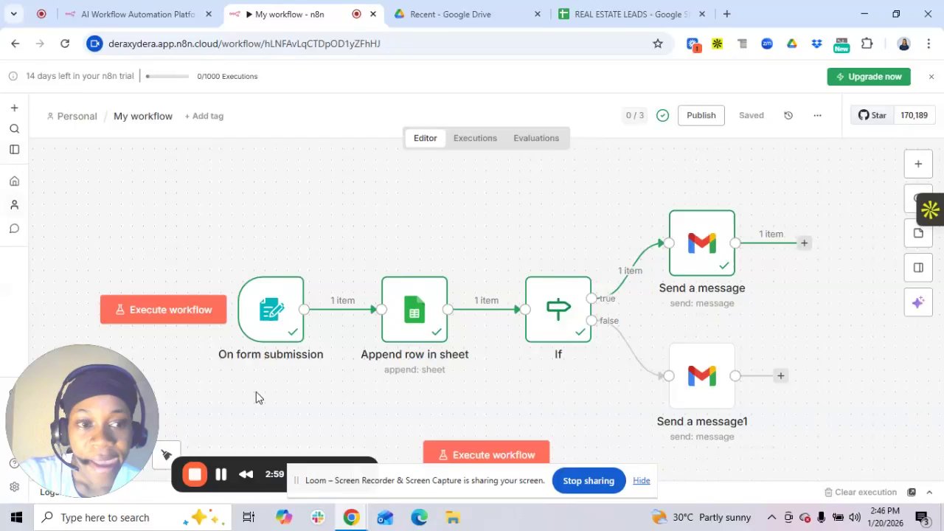
Task: Click the Publish button
Action: coord(701,115)
